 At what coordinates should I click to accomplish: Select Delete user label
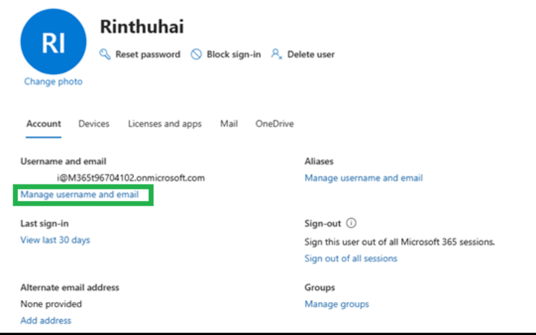tap(311, 54)
